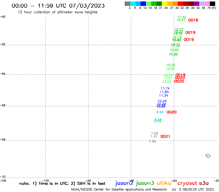Pick the black swatch at scale end
Screen dimensions: 219x192
point(212,4)
